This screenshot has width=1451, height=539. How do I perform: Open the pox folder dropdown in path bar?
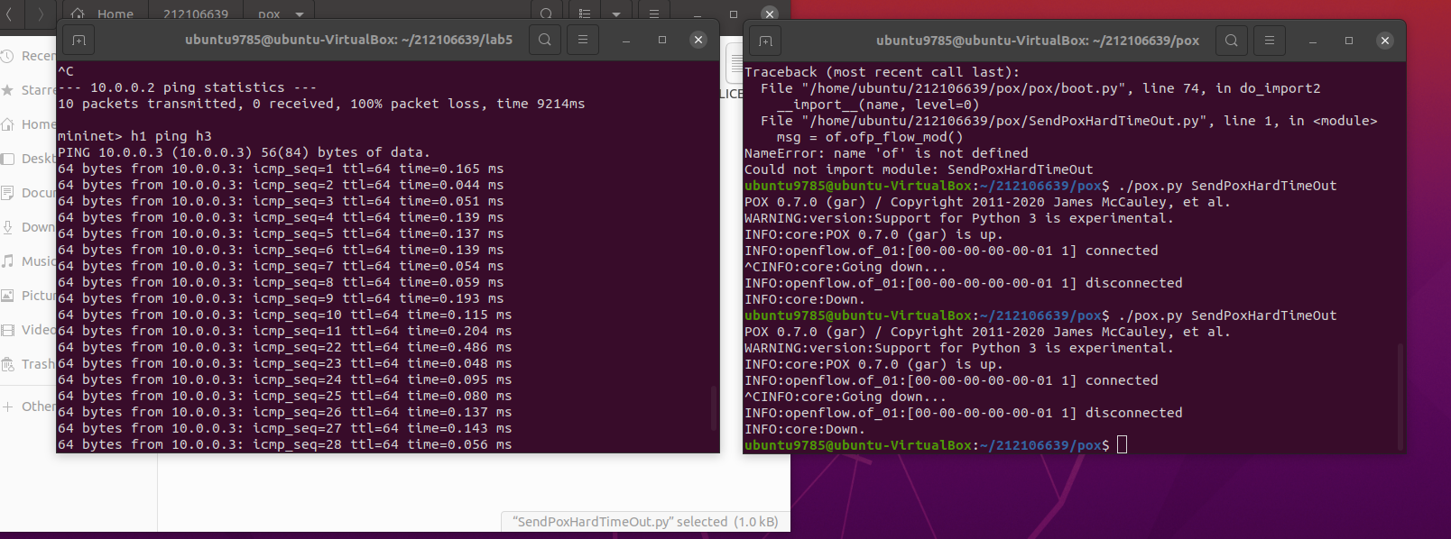tap(299, 14)
